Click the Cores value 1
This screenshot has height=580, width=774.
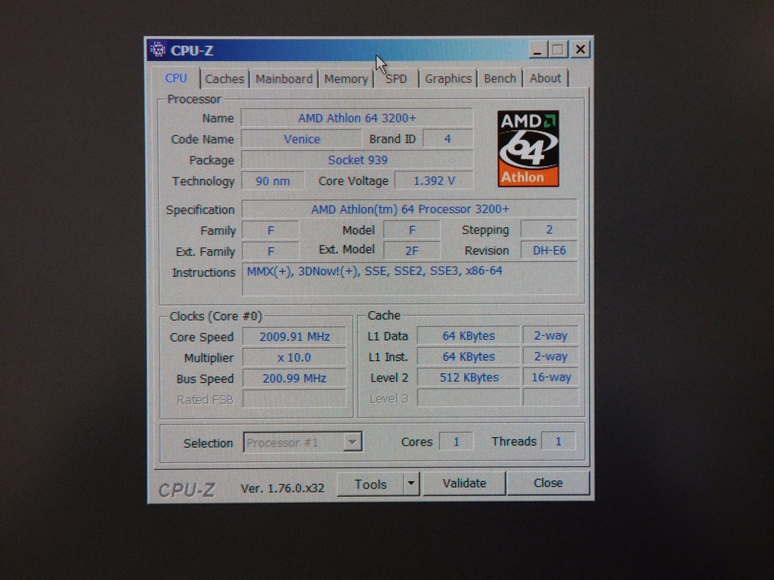coord(456,441)
